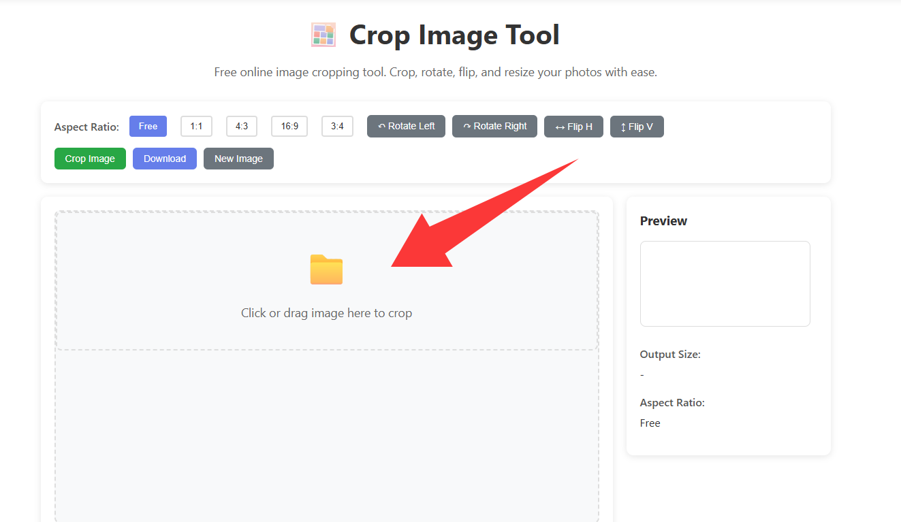Click the Download button
901x522 pixels.
point(165,159)
